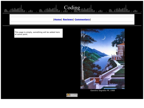Open the Home link

(58, 19)
